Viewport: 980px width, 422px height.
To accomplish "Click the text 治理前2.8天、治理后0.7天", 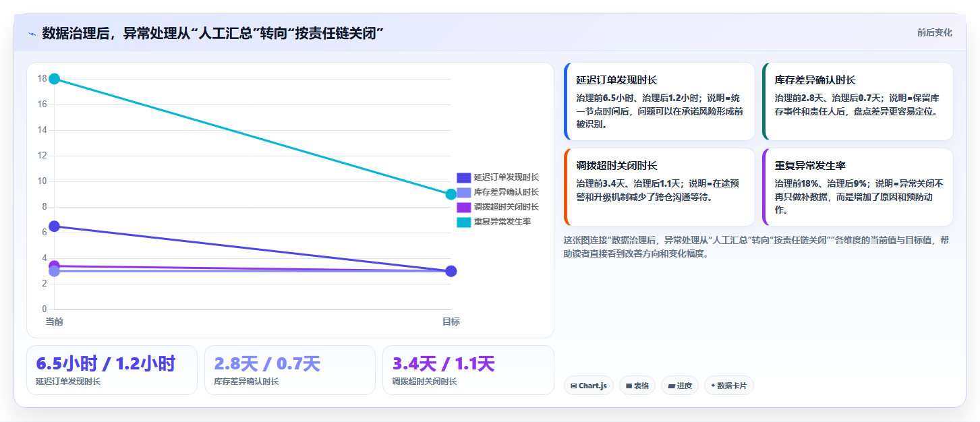I will pyautogui.click(x=826, y=98).
